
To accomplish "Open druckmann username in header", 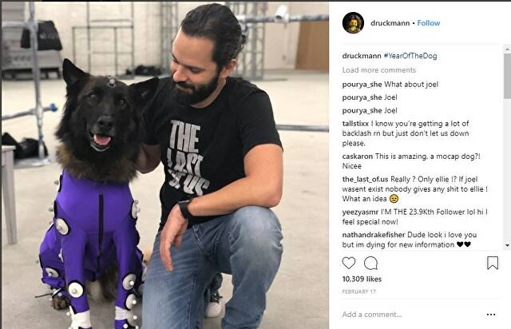I will click(x=390, y=23).
